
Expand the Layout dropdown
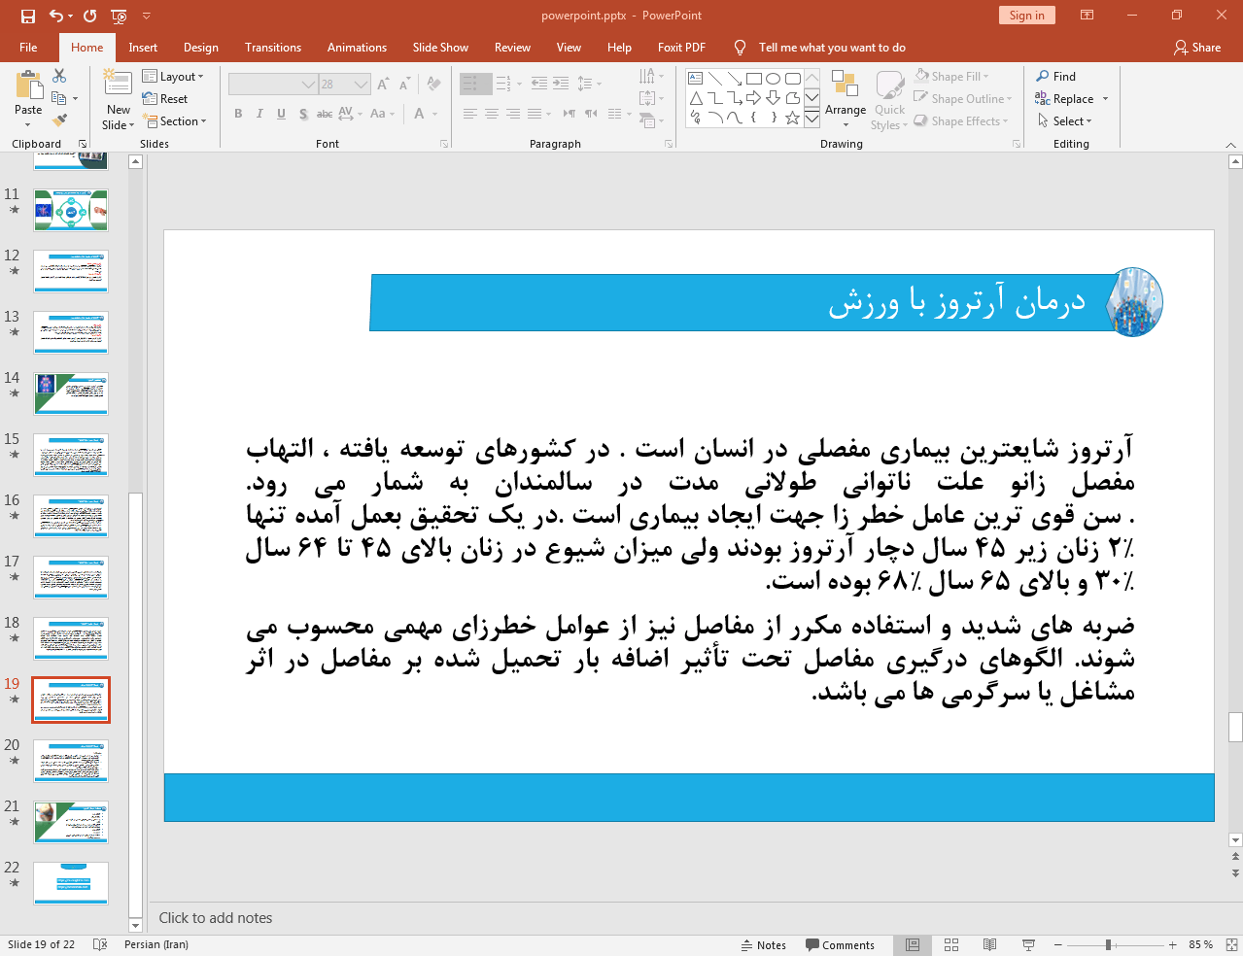173,76
